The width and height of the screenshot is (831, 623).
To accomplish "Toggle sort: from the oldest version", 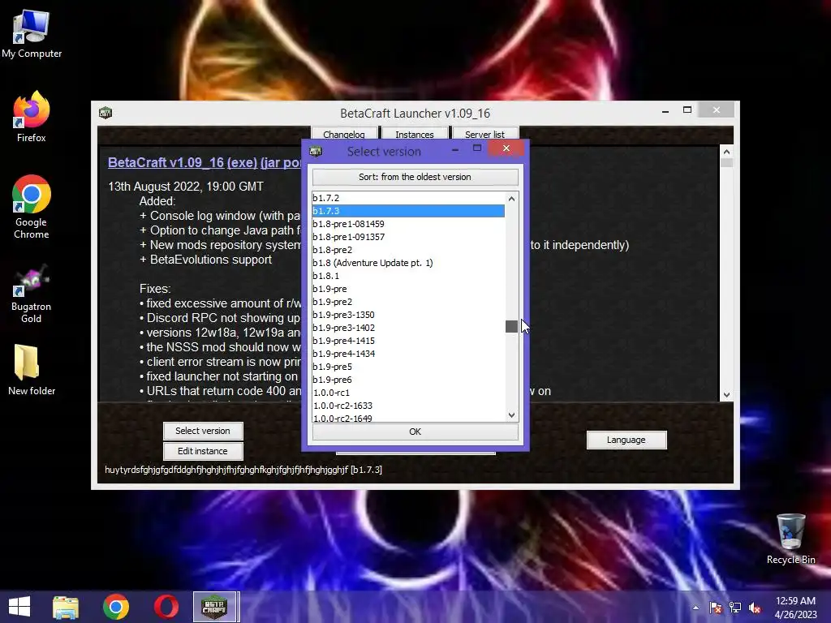I will coord(415,177).
